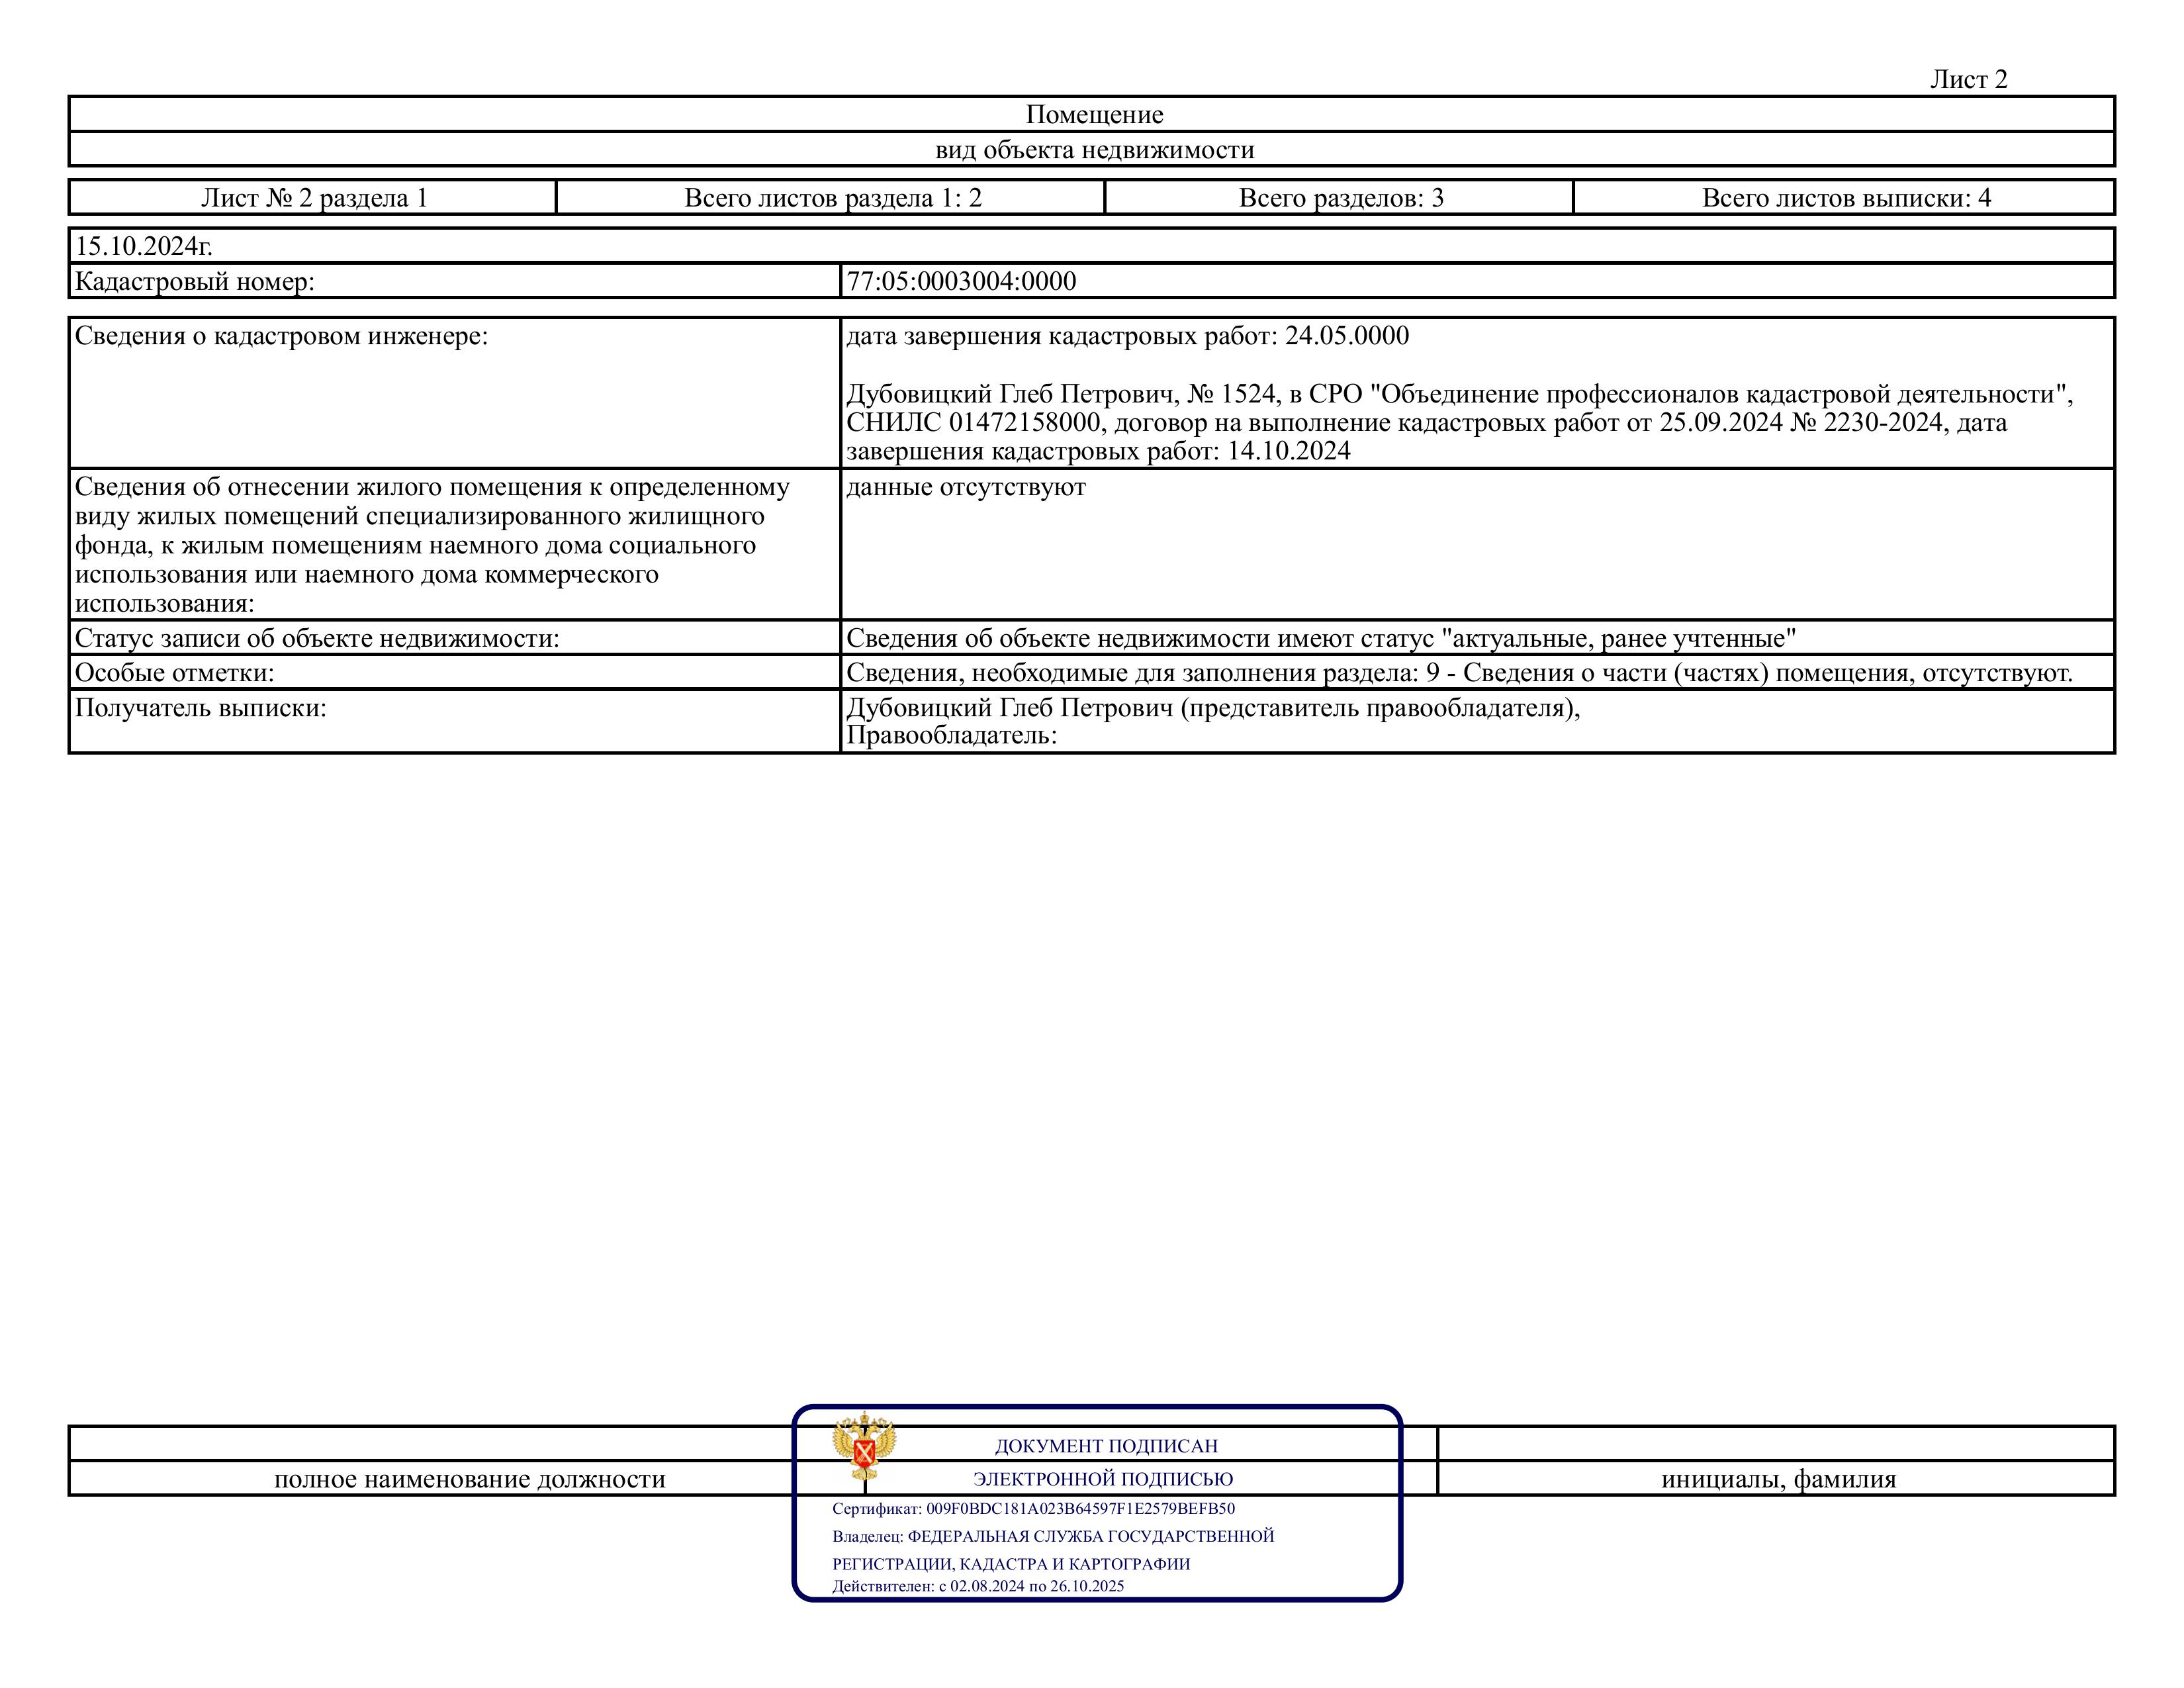
Task: Click the Russian coat of arms emblem
Action: pyautogui.click(x=864, y=1446)
